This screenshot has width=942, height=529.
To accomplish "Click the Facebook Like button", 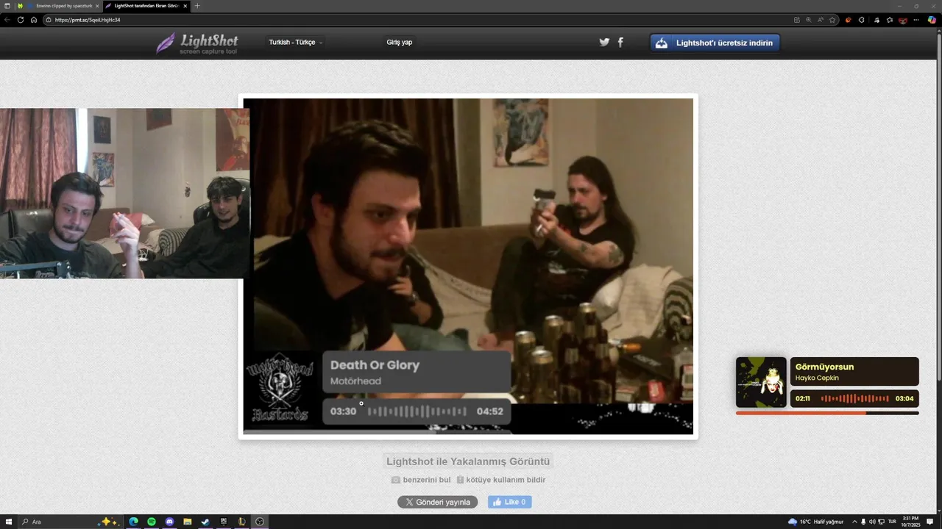I will (509, 502).
